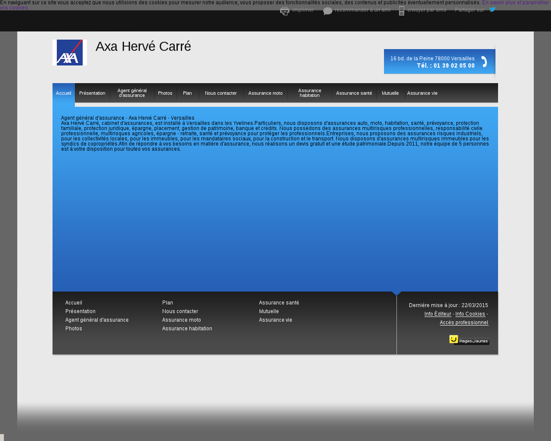
Task: Click envoyer par sms
Action: (427, 10)
